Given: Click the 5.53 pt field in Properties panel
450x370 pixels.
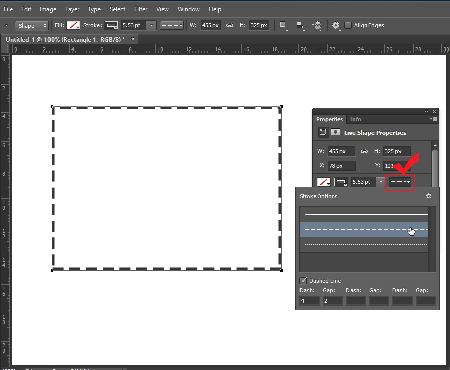Looking at the screenshot, I should coord(363,182).
